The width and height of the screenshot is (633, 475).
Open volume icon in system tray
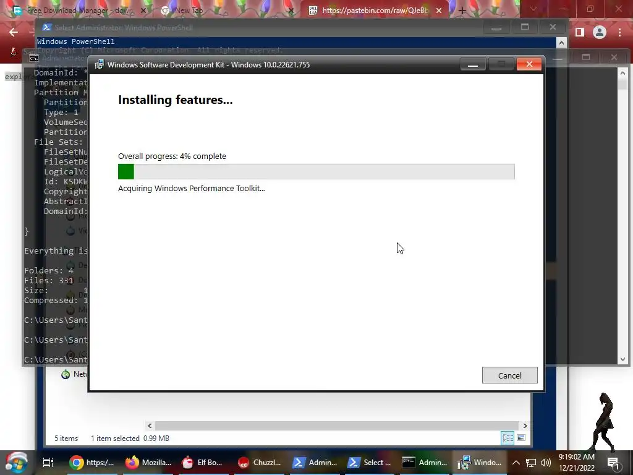546,463
